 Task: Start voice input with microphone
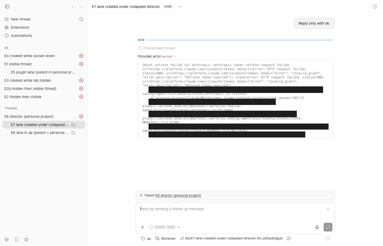tap(317, 227)
